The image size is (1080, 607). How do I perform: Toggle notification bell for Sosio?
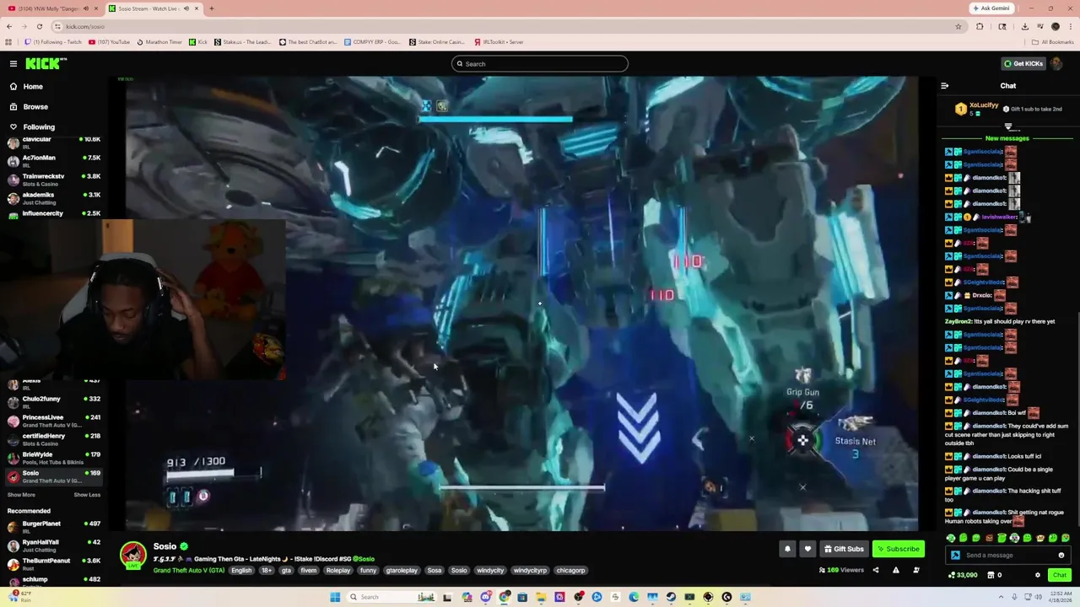(x=787, y=549)
